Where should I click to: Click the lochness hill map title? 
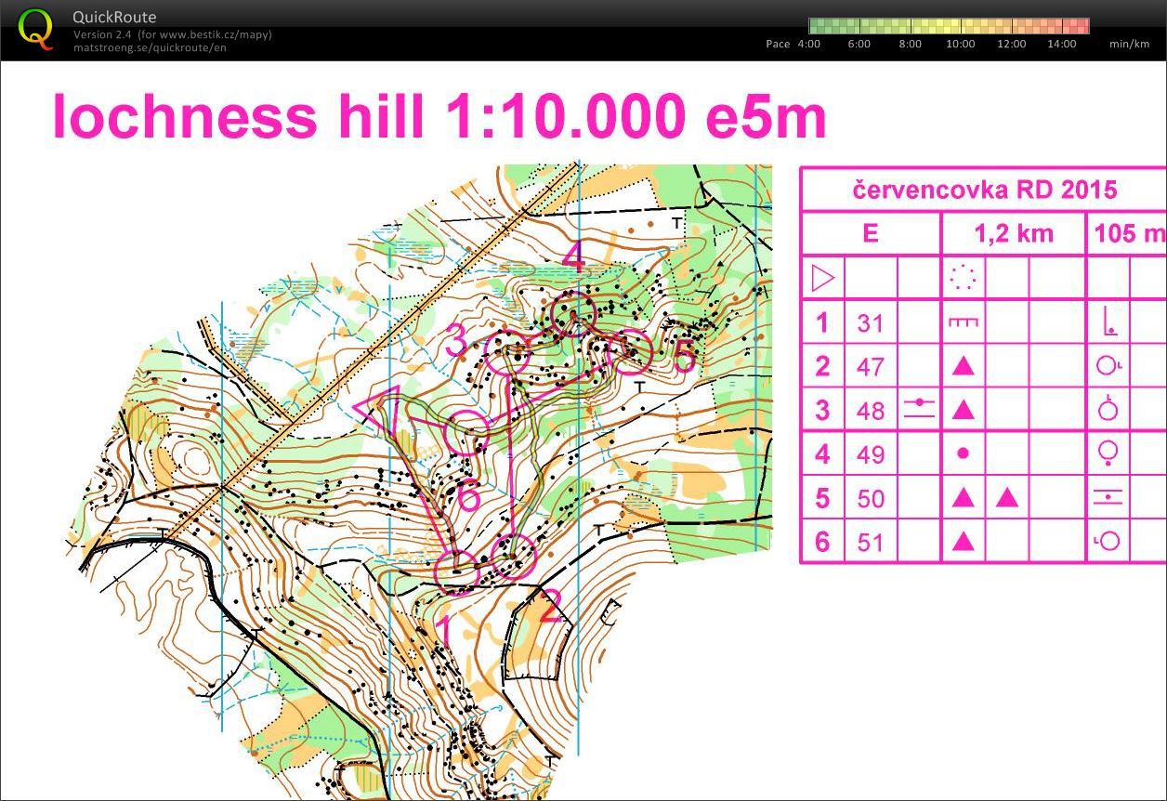439,118
